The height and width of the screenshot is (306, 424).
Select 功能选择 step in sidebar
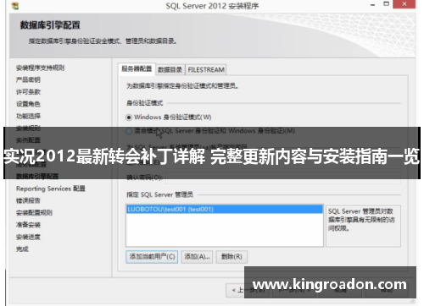(x=28, y=117)
